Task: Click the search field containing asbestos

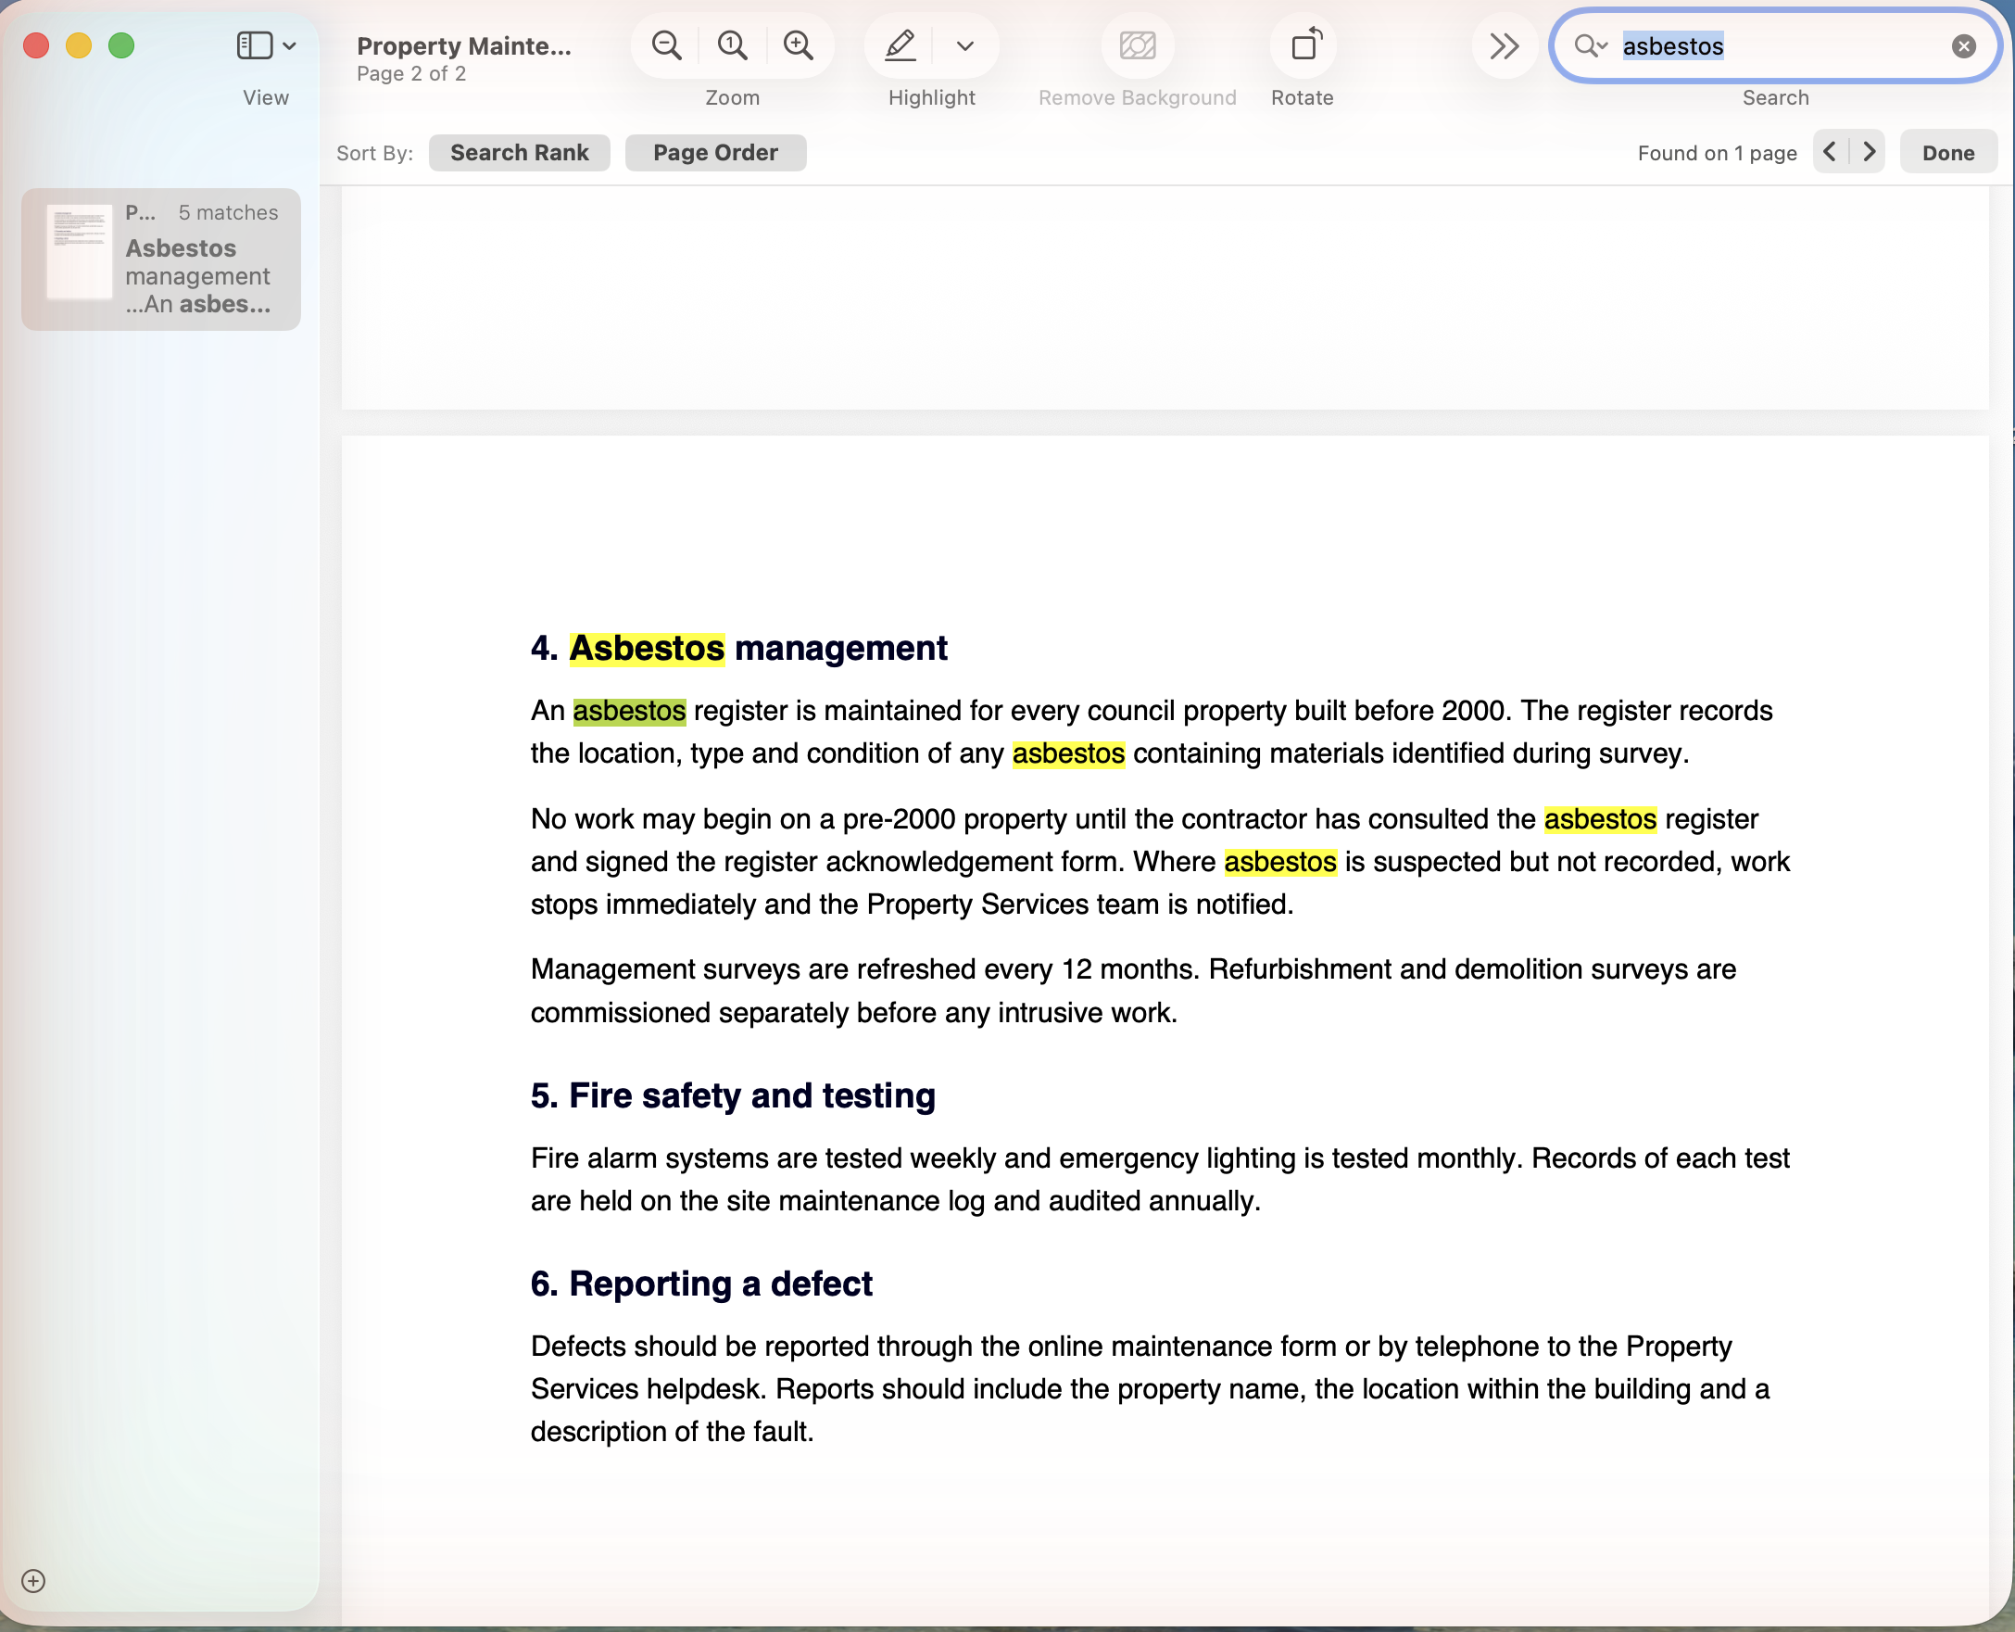Action: click(1774, 45)
